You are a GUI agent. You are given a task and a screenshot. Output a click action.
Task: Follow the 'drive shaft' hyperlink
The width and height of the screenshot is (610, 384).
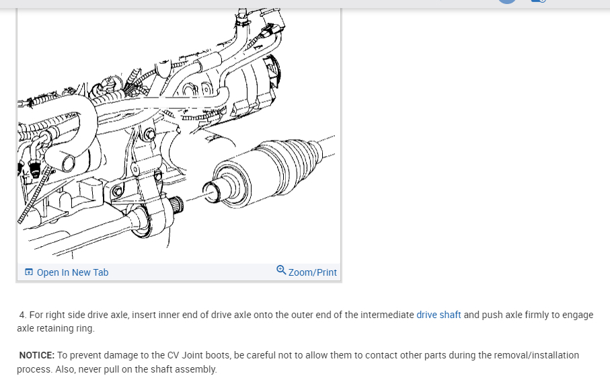click(x=439, y=315)
